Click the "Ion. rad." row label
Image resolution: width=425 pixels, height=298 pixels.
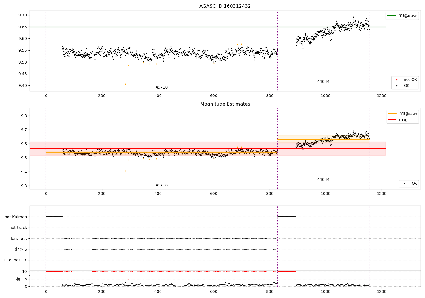pyautogui.click(x=19, y=238)
